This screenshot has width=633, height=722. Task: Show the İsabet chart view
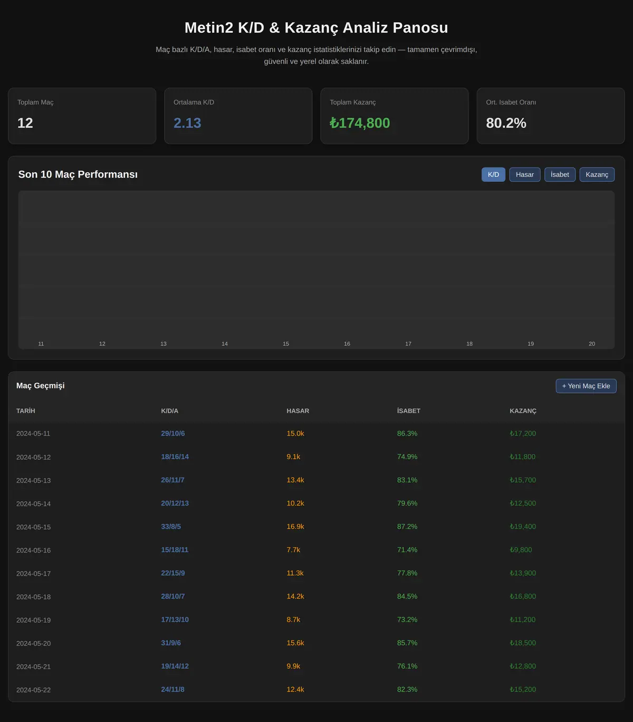pyautogui.click(x=560, y=174)
